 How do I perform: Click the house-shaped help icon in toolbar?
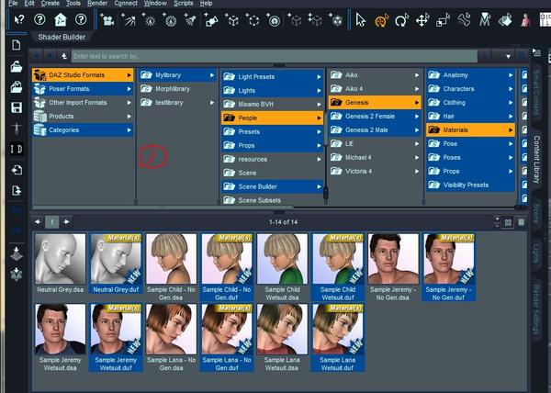pyautogui.click(x=61, y=19)
